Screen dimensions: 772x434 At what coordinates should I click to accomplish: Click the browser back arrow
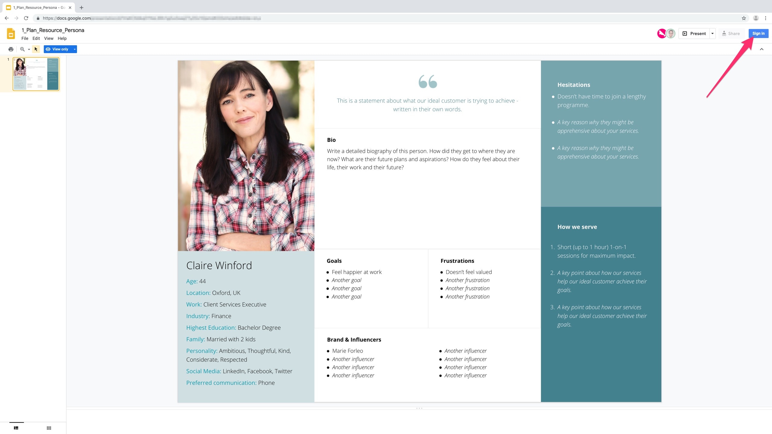click(7, 18)
